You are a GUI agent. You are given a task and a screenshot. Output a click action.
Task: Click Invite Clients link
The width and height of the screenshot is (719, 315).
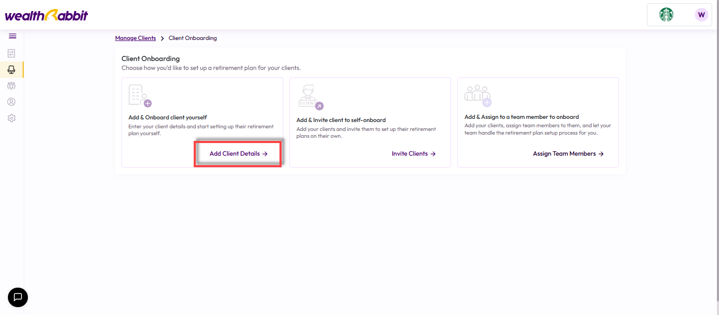[x=414, y=154]
